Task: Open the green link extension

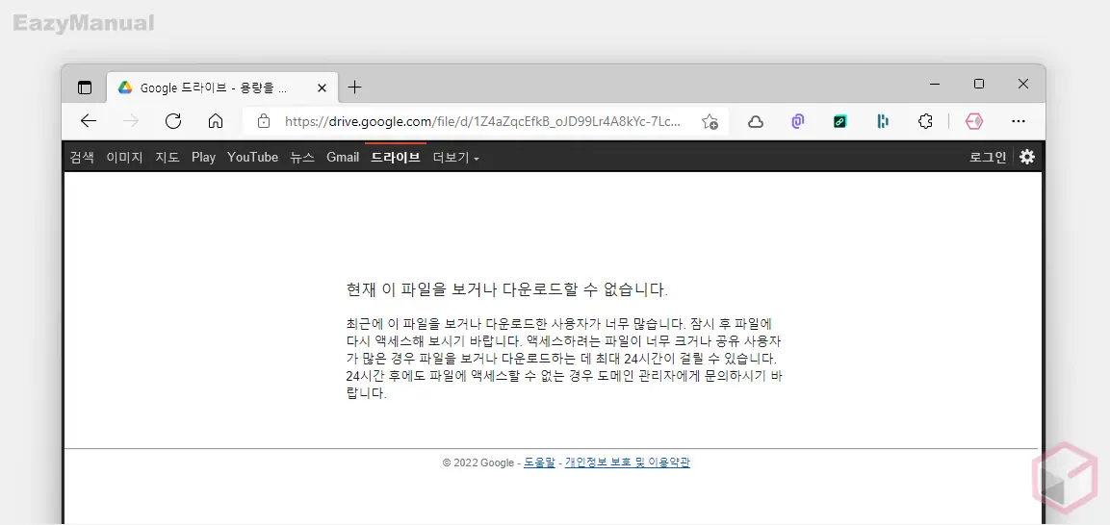Action: click(x=840, y=121)
